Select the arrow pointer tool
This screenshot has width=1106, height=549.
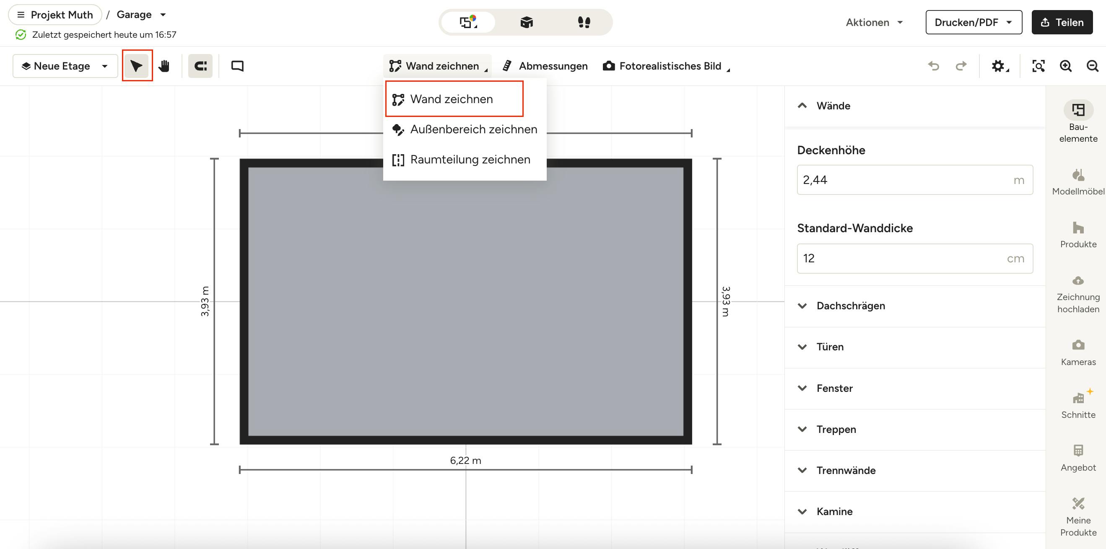tap(137, 66)
